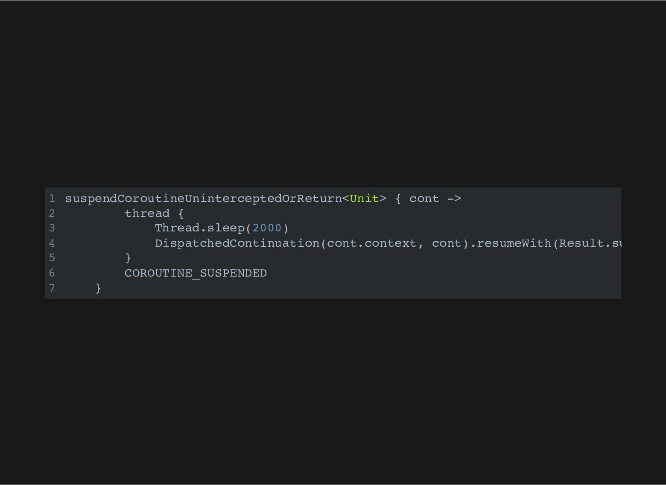Image resolution: width=666 pixels, height=485 pixels.
Task: Click the thread keyword on line 2
Action: point(147,214)
